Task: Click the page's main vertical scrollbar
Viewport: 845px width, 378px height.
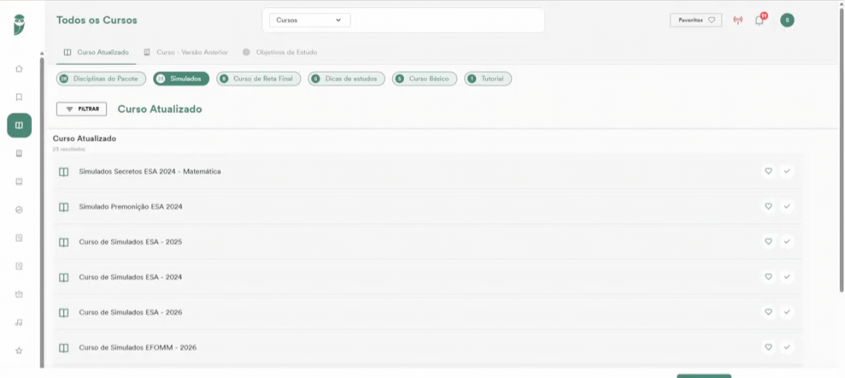Action: (x=842, y=151)
